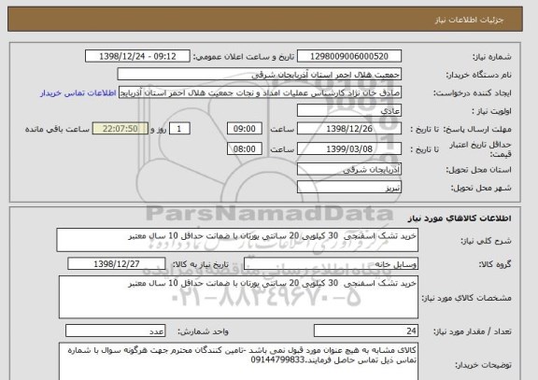Image resolution: width=538 pixels, height=380 pixels.
Task: Click the label اولویت نیاز
Action: pyautogui.click(x=491, y=111)
